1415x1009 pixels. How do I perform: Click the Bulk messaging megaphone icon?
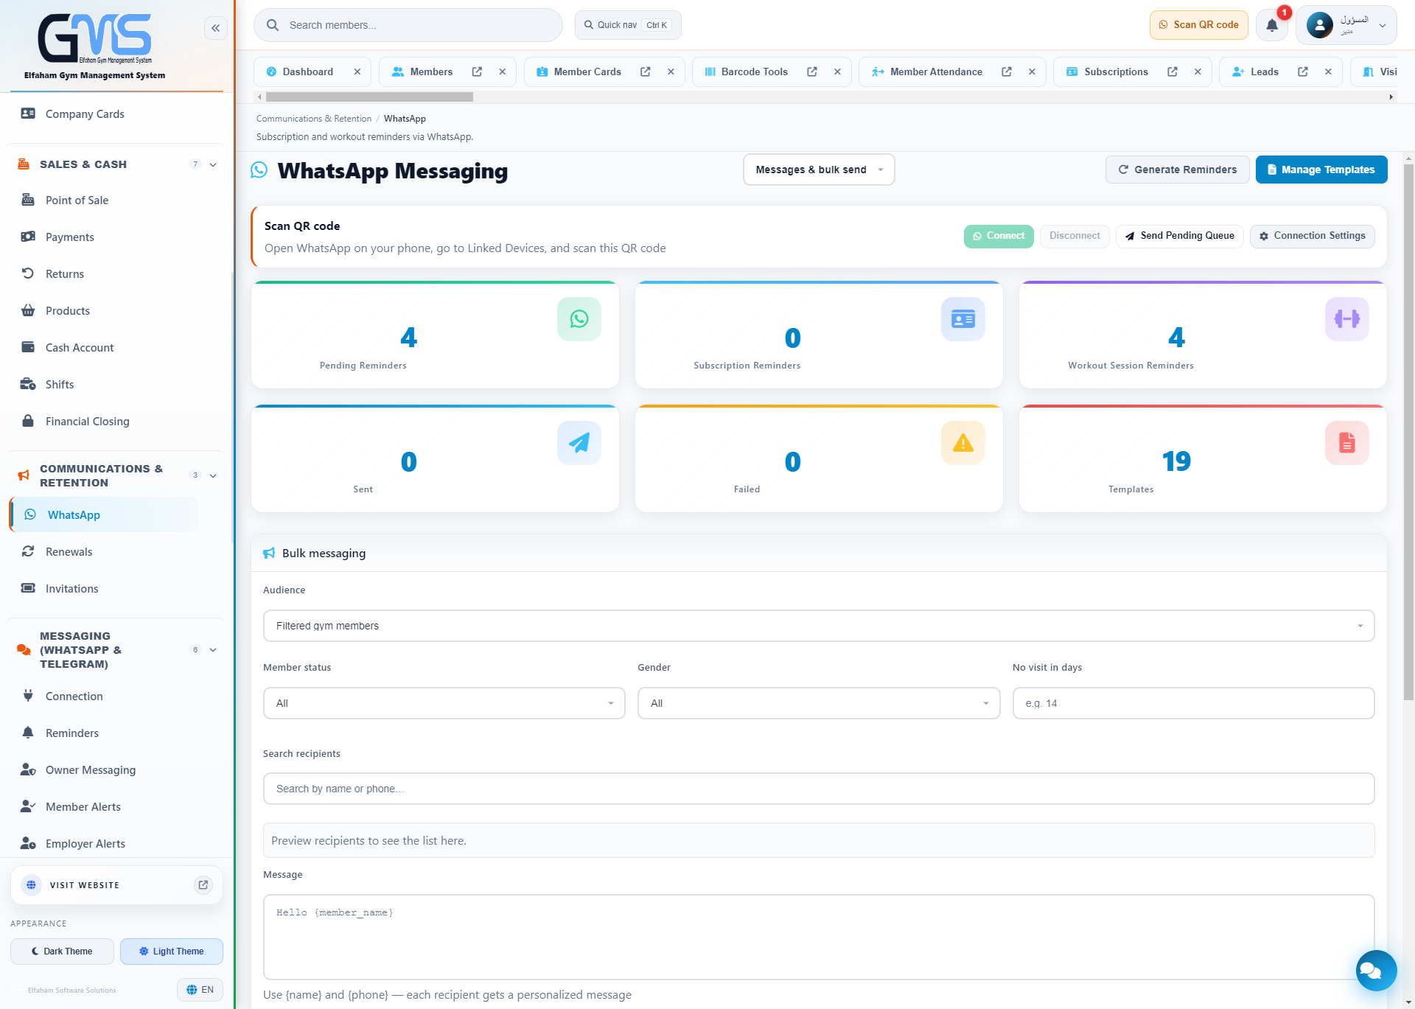tap(269, 554)
